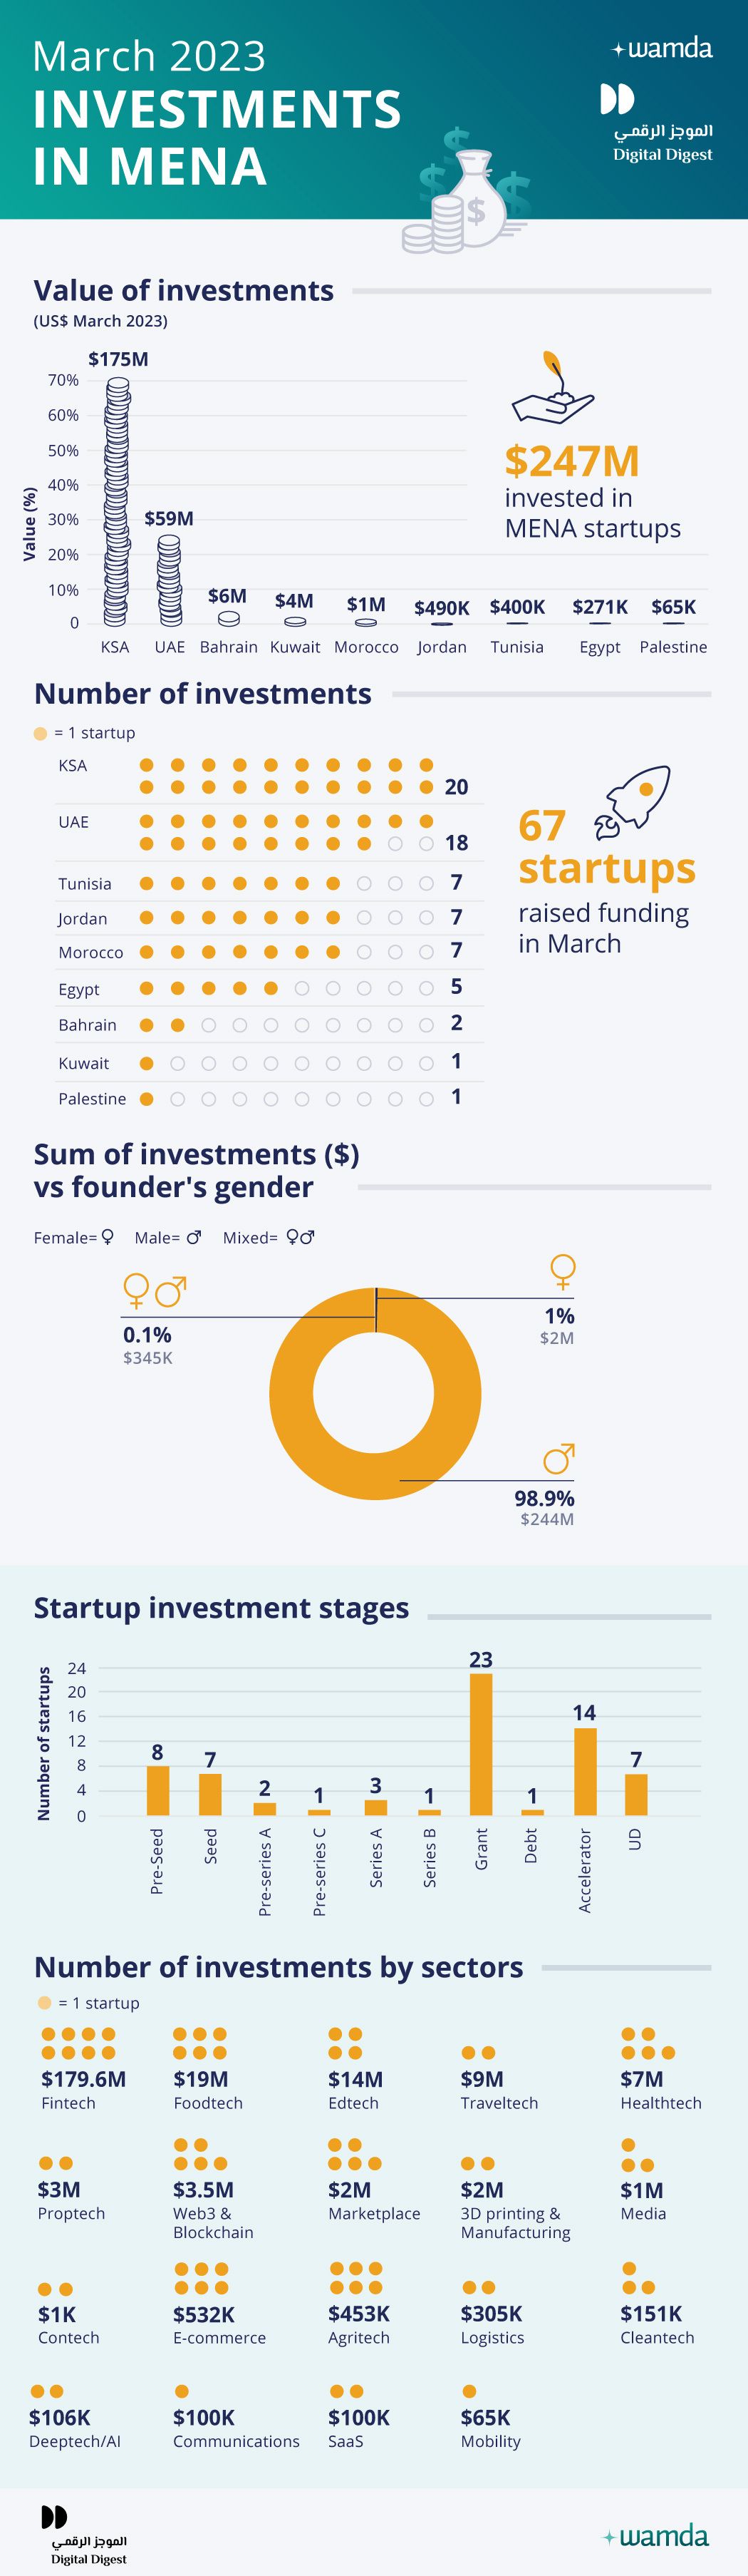The height and width of the screenshot is (2576, 748).
Task: Click the UAE coin stack labeled $59M
Action: (169, 580)
